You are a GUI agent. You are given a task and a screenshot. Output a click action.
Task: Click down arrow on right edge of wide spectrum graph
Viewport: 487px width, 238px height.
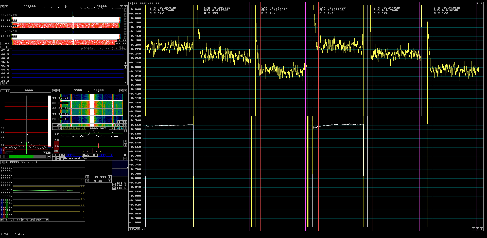pos(125,67)
